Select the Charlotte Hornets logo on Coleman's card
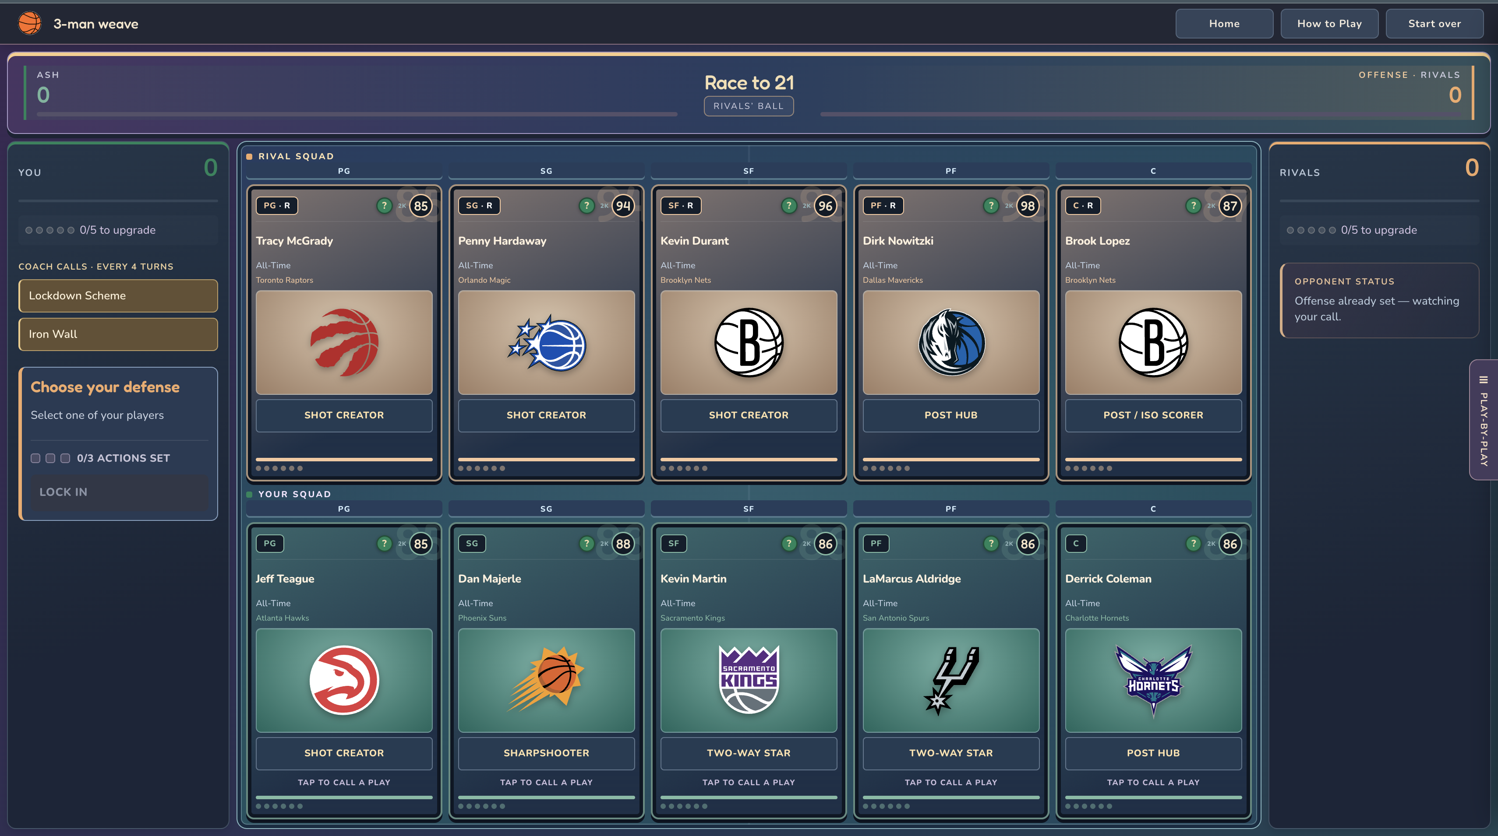The image size is (1498, 836). (x=1154, y=681)
